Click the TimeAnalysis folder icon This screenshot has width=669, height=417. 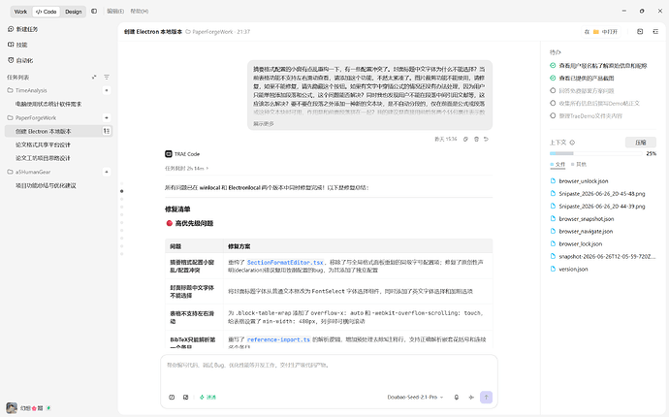[10, 90]
